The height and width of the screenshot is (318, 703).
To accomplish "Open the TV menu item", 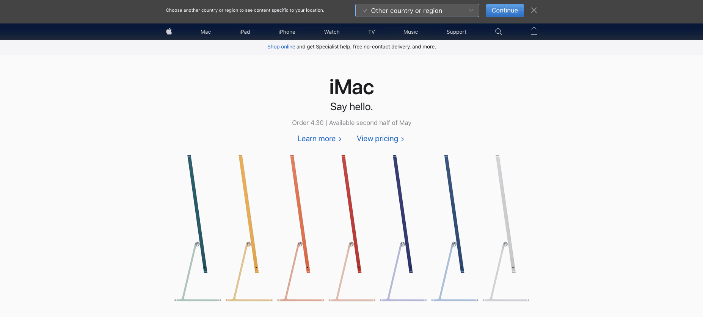I will pyautogui.click(x=372, y=32).
